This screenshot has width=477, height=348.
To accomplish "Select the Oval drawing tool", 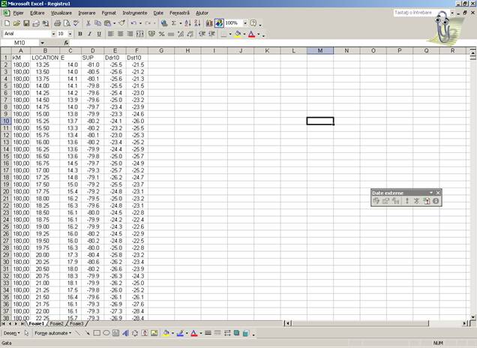I will (106, 333).
